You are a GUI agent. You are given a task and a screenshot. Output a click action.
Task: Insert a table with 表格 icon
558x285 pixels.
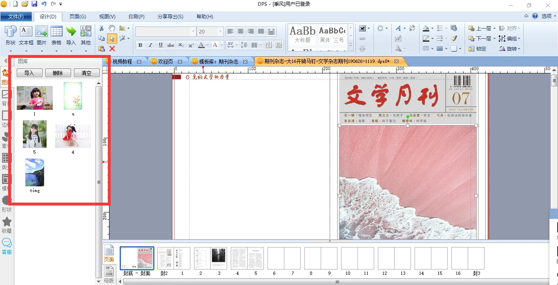(56, 35)
